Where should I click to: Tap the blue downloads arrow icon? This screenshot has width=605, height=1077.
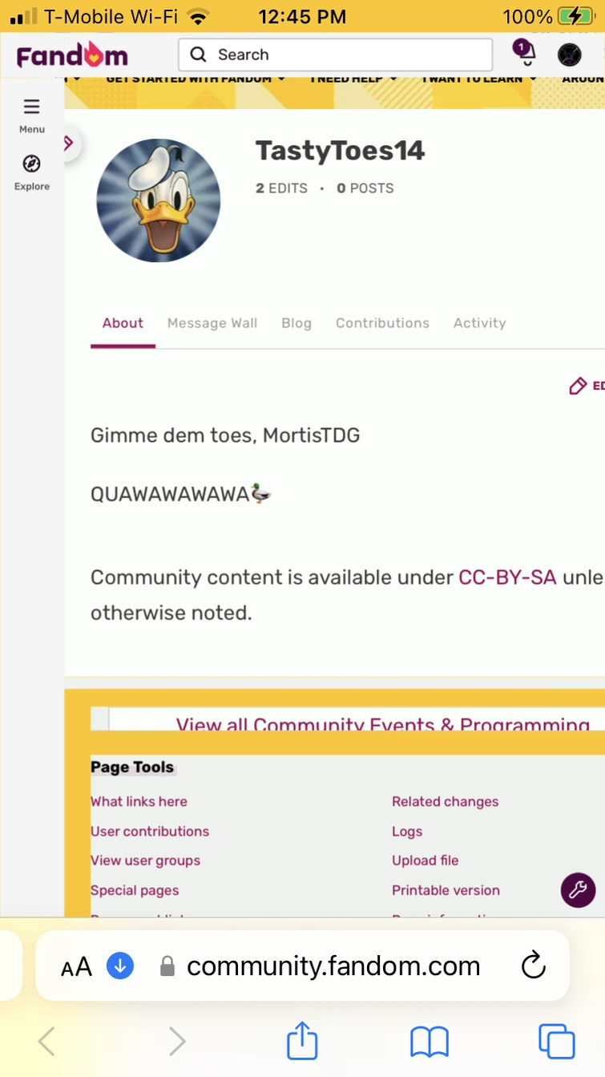click(x=120, y=966)
